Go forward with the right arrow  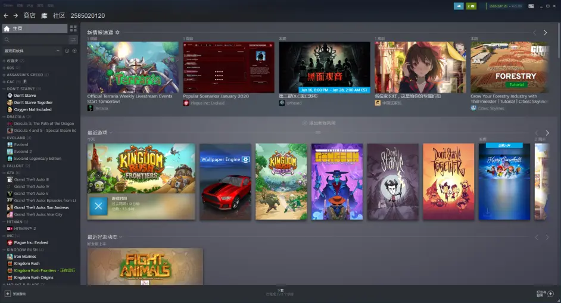15,15
